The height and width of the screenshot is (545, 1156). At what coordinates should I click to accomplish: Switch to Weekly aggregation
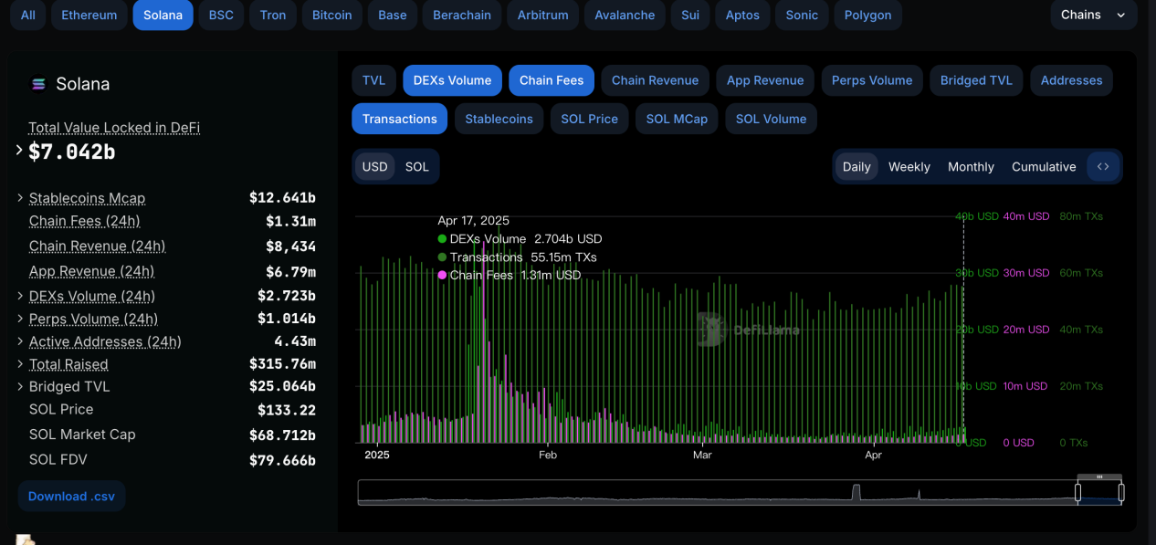coord(909,166)
